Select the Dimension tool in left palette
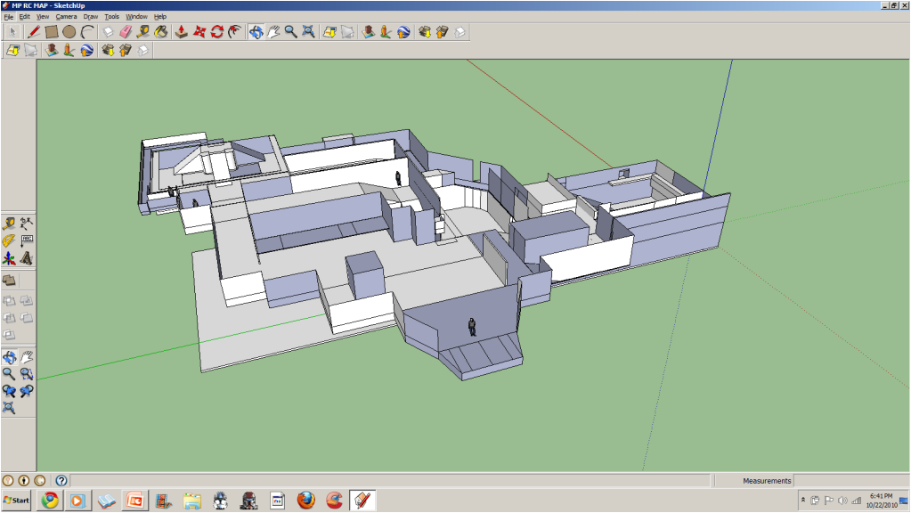The height and width of the screenshot is (513, 911). click(26, 223)
